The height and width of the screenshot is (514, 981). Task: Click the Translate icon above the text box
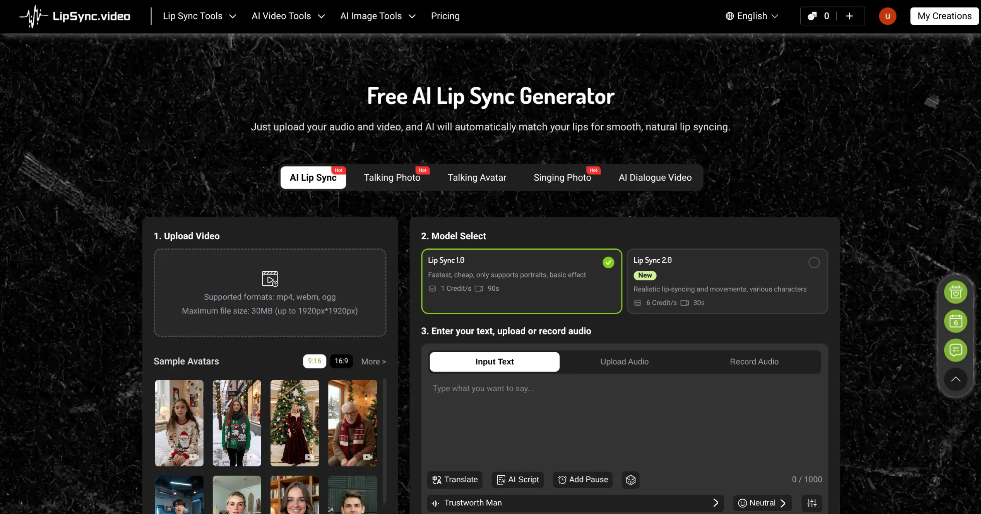click(x=455, y=480)
